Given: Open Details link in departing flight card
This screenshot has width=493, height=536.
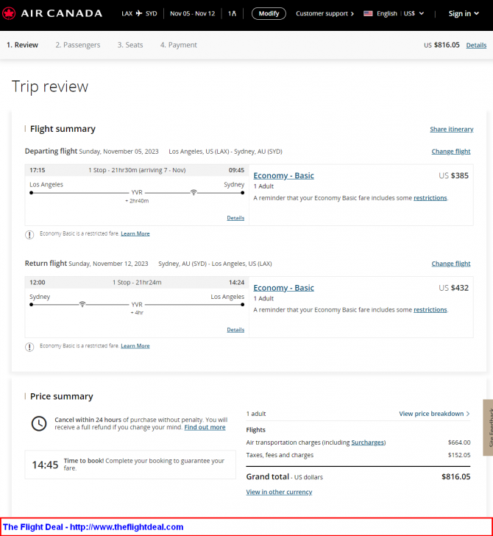Looking at the screenshot, I should 235,218.
